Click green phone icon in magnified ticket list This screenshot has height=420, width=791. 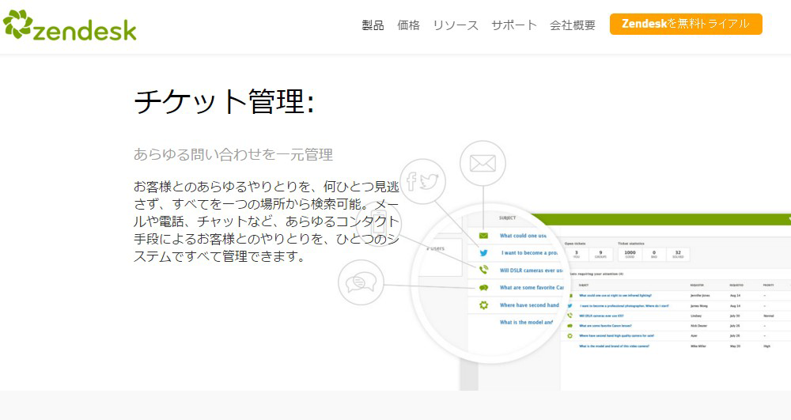click(x=483, y=271)
